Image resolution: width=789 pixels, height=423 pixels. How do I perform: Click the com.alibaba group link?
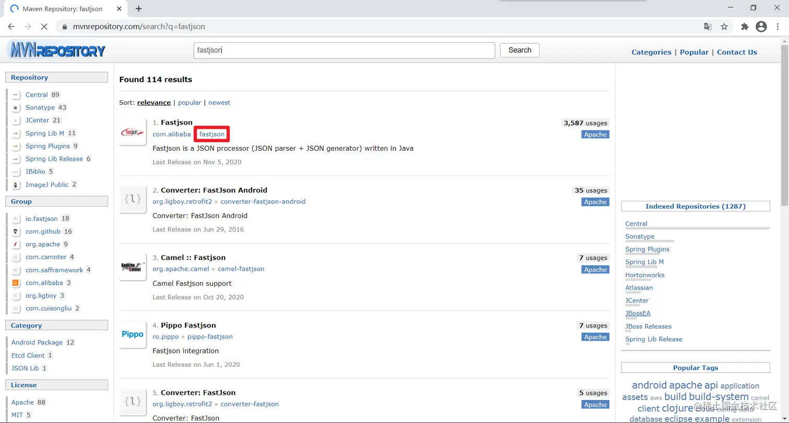point(172,135)
